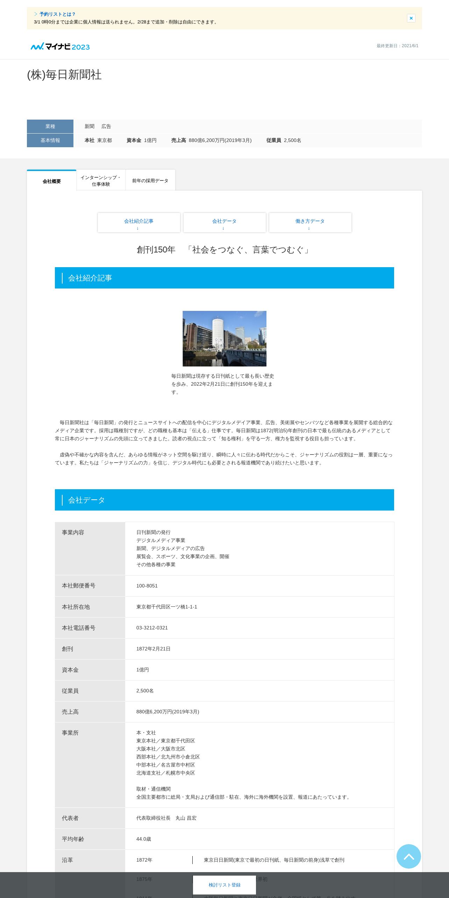
Task: Close the 予約リスト notice banner
Action: (411, 18)
